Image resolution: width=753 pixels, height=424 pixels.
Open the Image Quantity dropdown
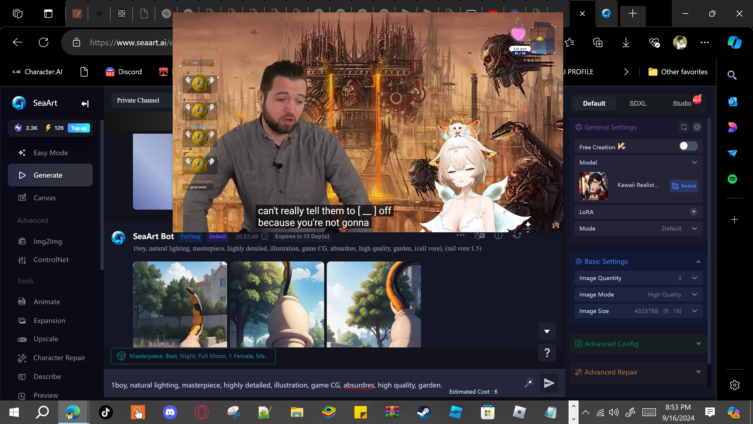click(x=639, y=278)
